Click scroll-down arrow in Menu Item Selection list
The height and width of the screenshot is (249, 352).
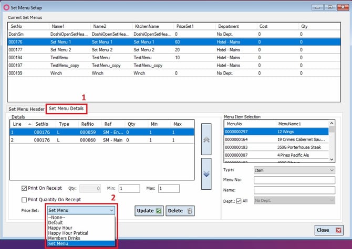(x=332, y=159)
